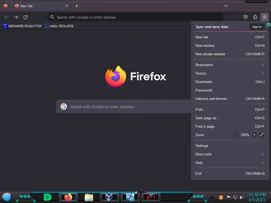Open VirtualBox cube taskbar icon
This screenshot has height=203, width=271.
click(109, 197)
